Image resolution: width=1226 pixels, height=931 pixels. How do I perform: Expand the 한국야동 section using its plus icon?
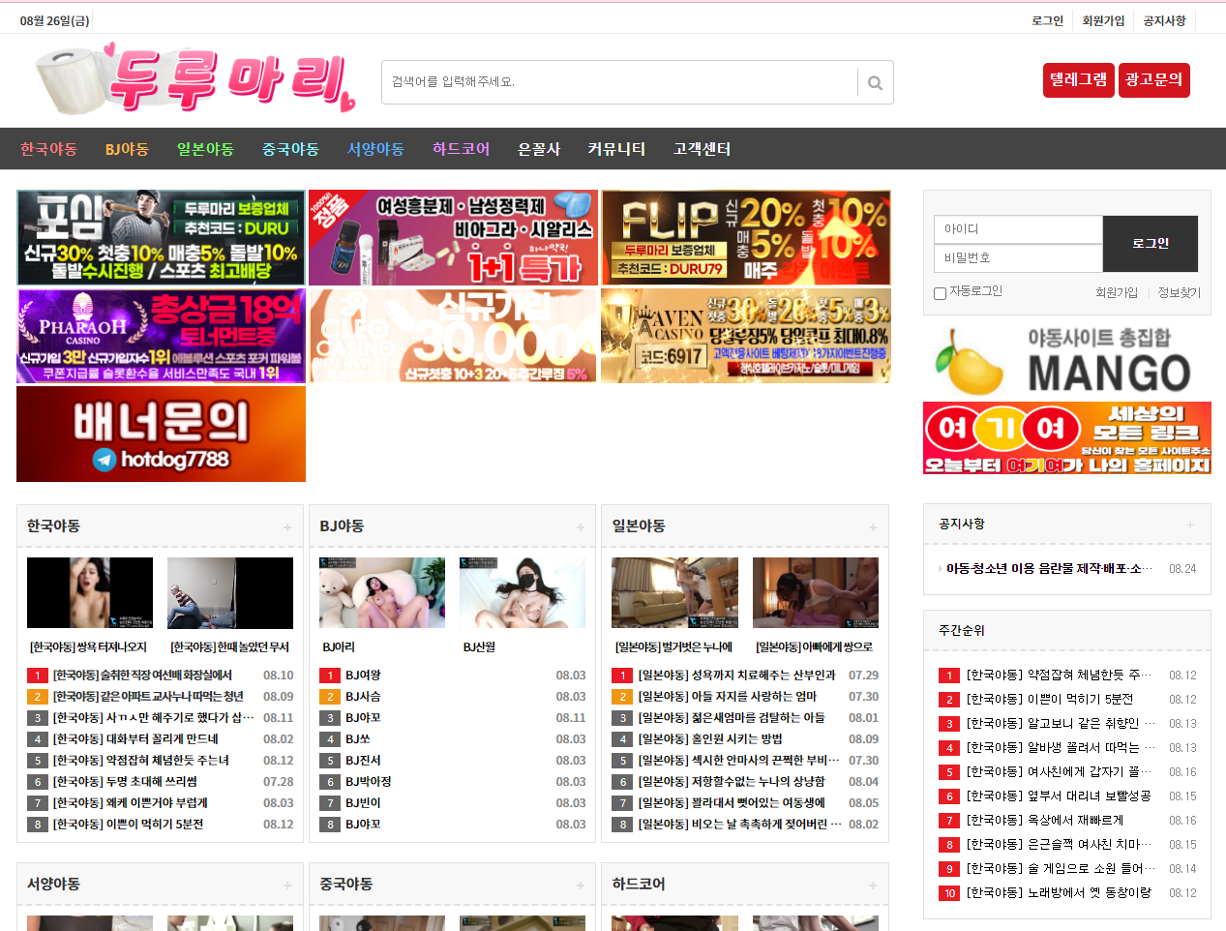coord(287,527)
